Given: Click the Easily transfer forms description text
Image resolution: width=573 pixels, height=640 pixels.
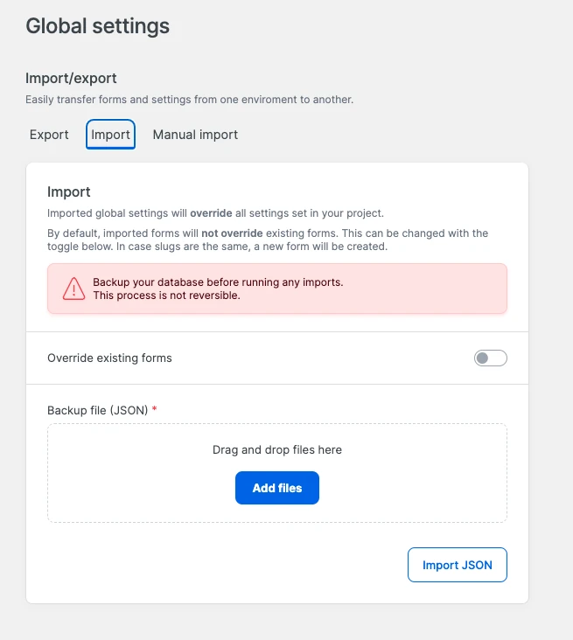Looking at the screenshot, I should click(189, 100).
